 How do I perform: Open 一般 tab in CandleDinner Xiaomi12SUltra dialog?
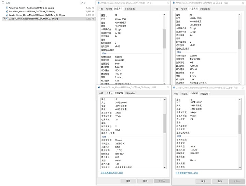(101, 93)
